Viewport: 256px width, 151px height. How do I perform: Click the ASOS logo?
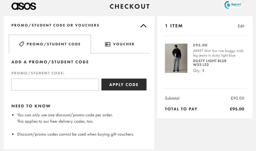(x=23, y=6)
